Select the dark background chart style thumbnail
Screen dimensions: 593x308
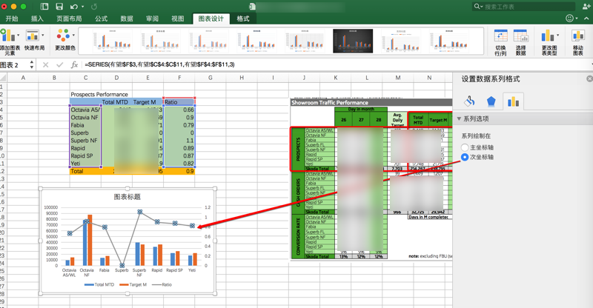coord(353,41)
